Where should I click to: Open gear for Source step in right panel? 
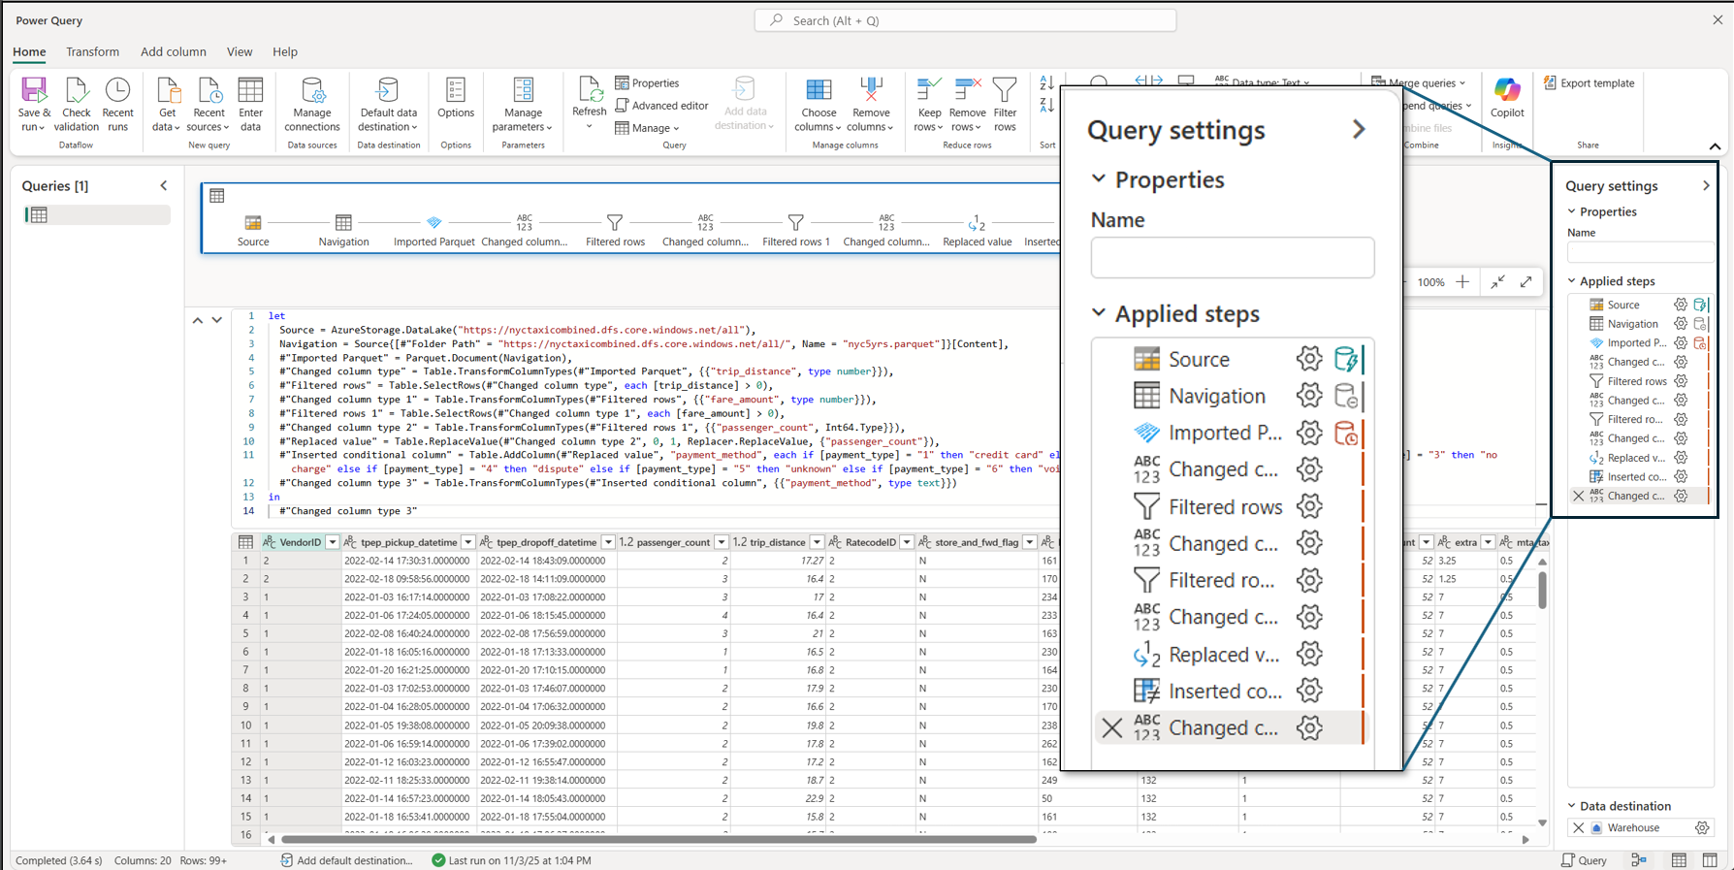(x=1681, y=305)
